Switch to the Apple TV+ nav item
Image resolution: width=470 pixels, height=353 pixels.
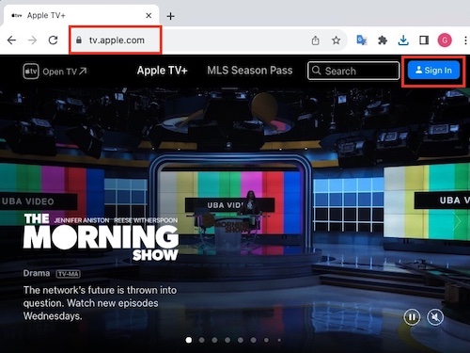(x=162, y=71)
